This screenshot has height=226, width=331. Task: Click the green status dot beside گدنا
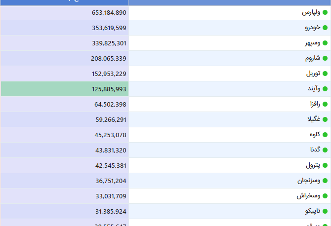pos(325,150)
